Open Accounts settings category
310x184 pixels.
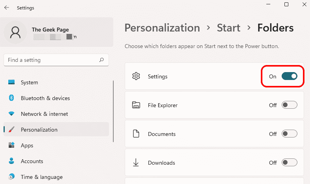pos(56,161)
